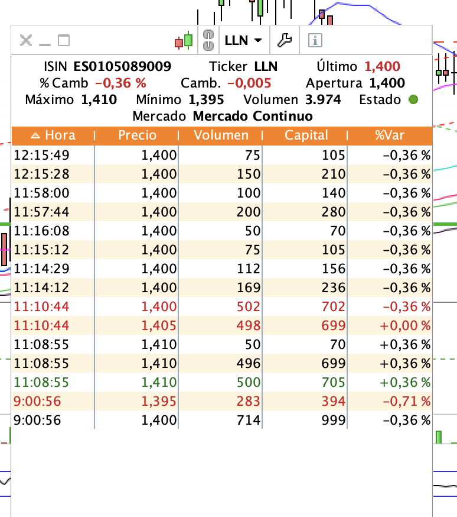This screenshot has width=457, height=517.
Task: Toggle the chain link icon
Action: pyautogui.click(x=207, y=40)
